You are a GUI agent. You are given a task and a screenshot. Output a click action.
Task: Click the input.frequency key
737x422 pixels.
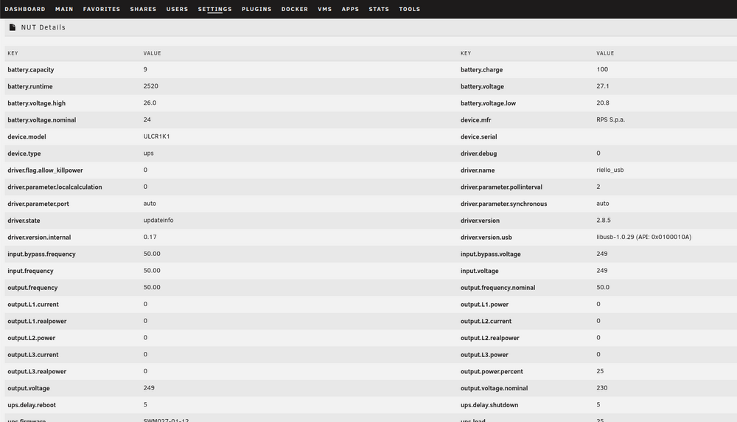pyautogui.click(x=30, y=271)
